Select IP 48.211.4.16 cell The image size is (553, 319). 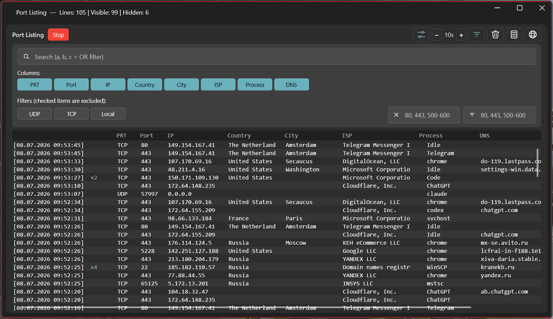(x=186, y=169)
